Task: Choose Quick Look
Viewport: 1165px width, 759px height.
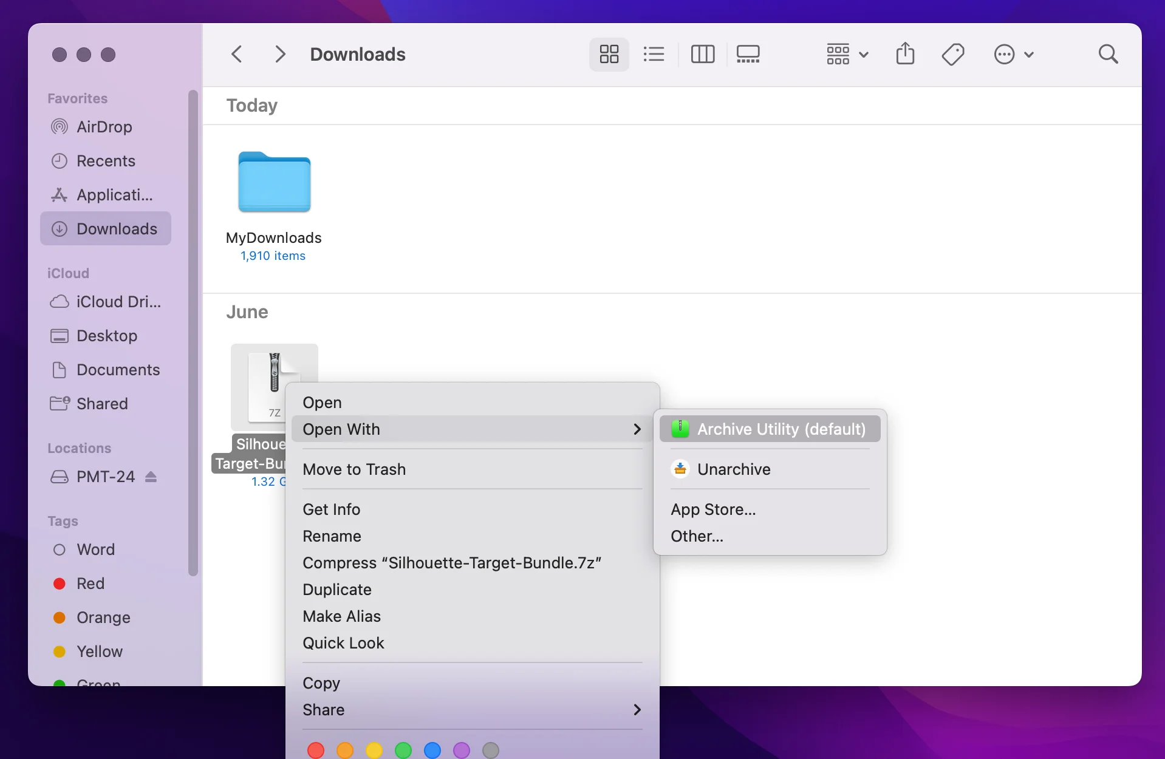Action: pyautogui.click(x=473, y=643)
